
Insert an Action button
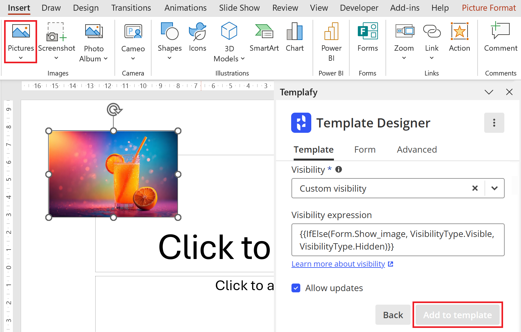pyautogui.click(x=459, y=38)
